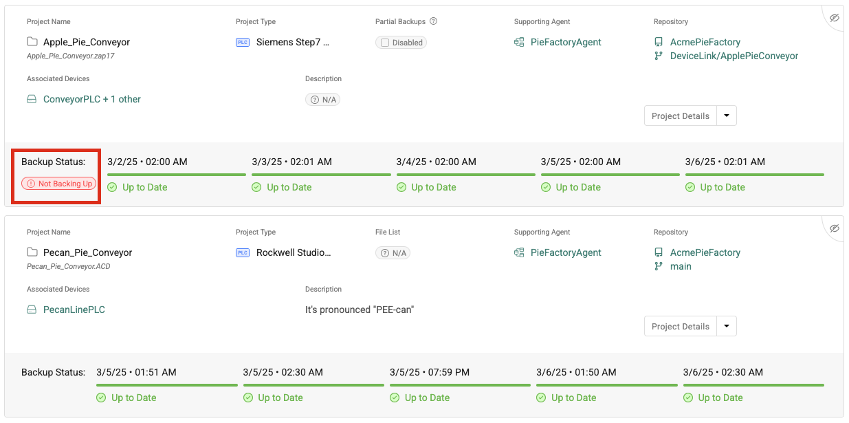849x423 pixels.
Task: Expand the Pecan_Pie_Conveyor Project Details dropdown arrow
Action: point(727,326)
